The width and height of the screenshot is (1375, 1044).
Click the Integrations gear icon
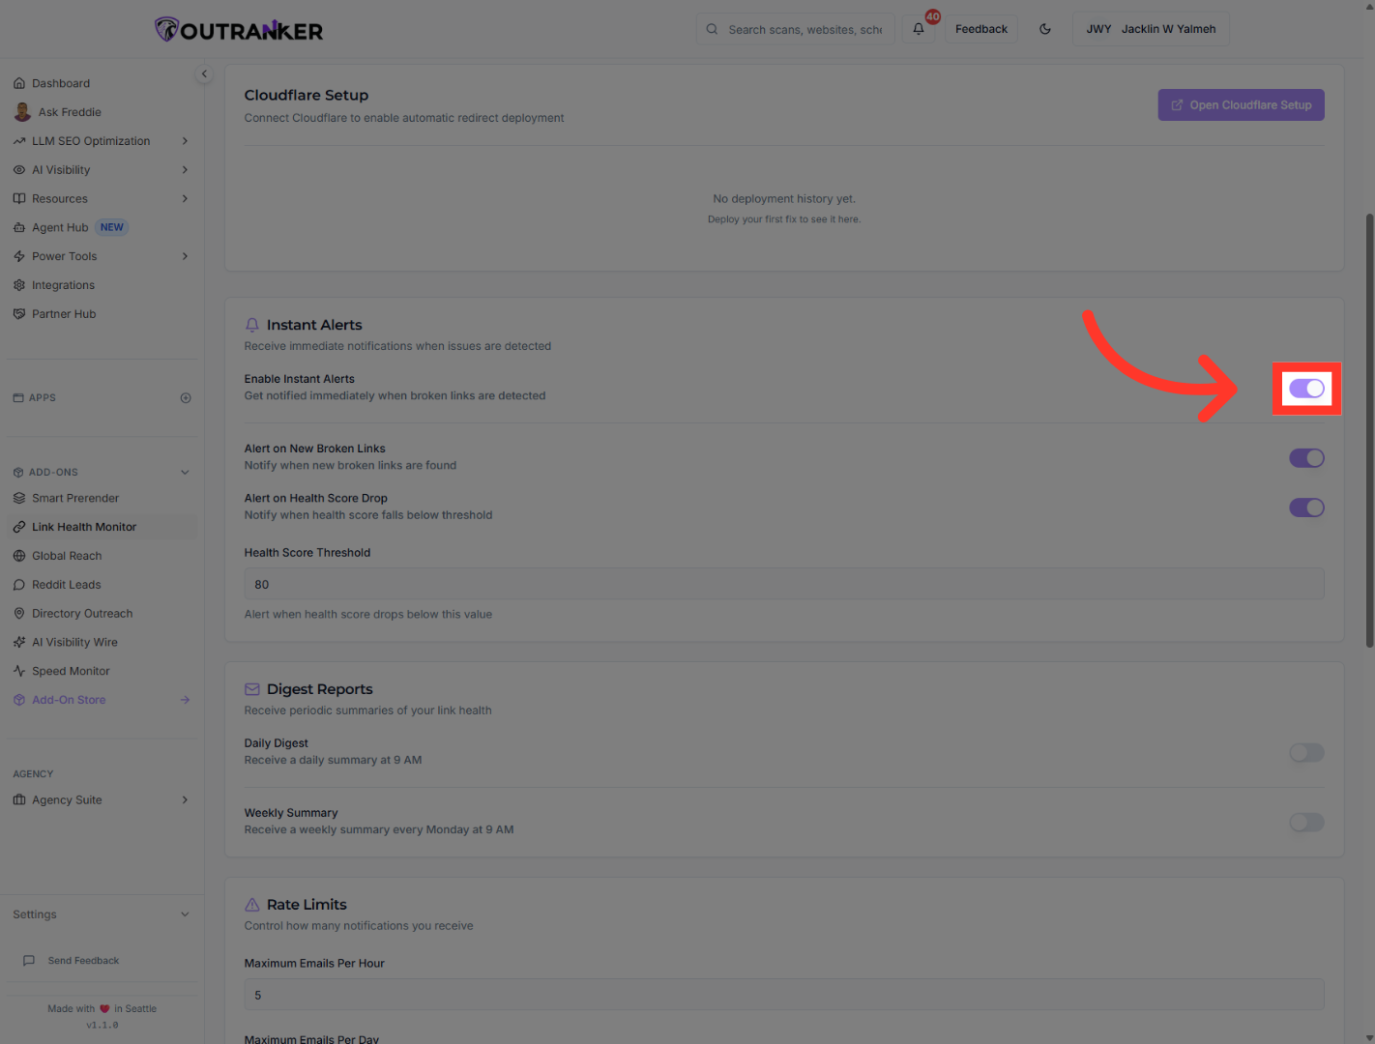pyautogui.click(x=19, y=286)
